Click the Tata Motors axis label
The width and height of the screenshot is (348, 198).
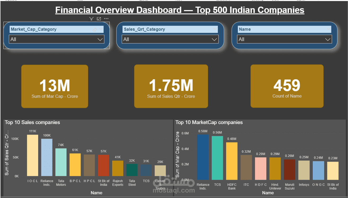pyautogui.click(x=61, y=183)
